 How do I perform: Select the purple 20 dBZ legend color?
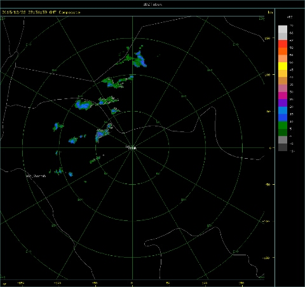[x=283, y=103]
